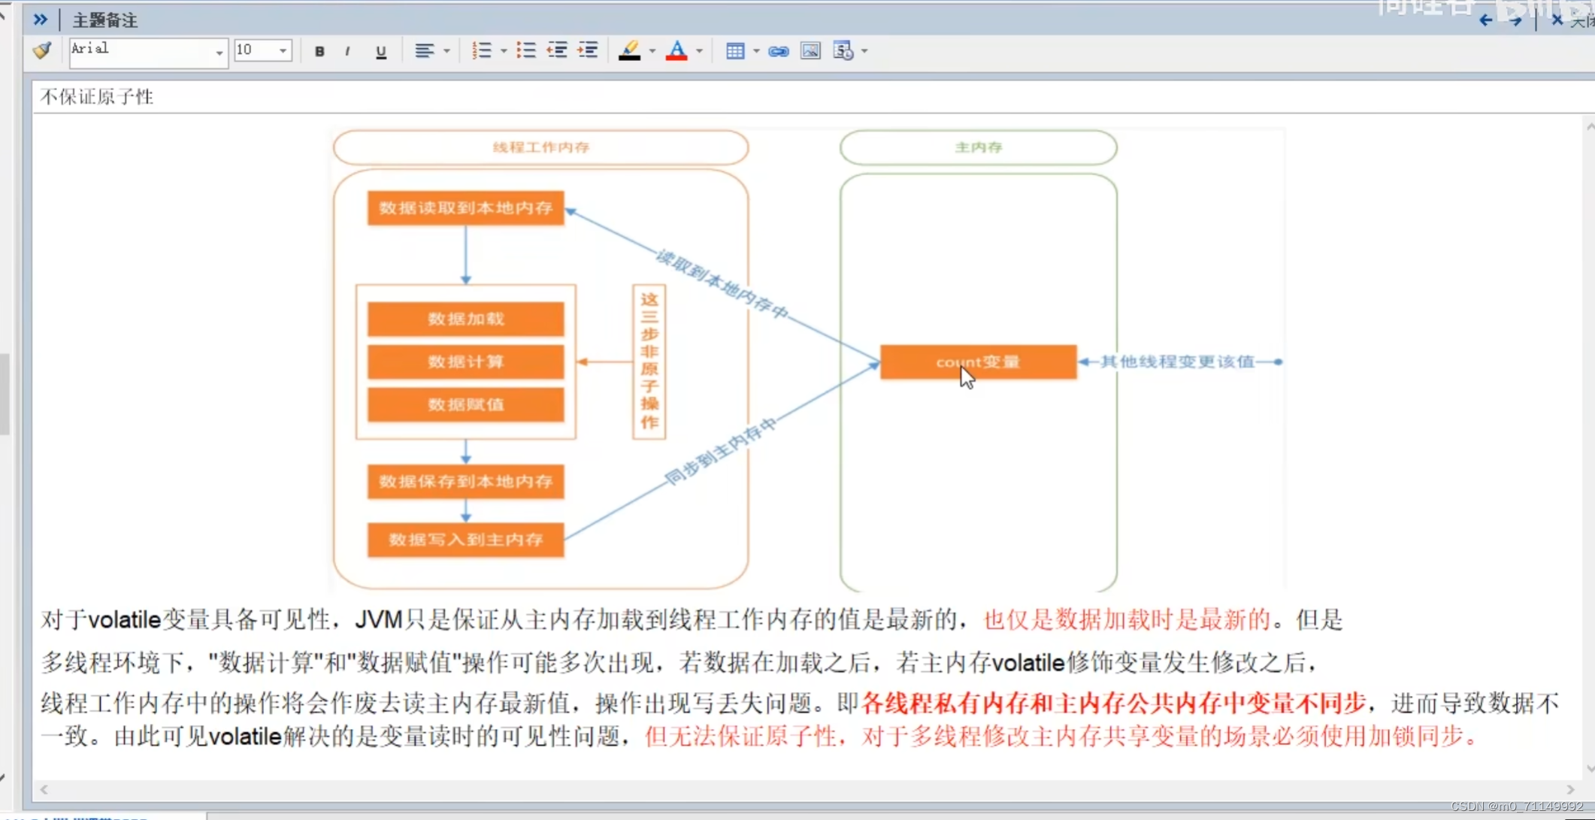1595x820 pixels.
Task: Decrease the paragraph indent
Action: pos(557,51)
